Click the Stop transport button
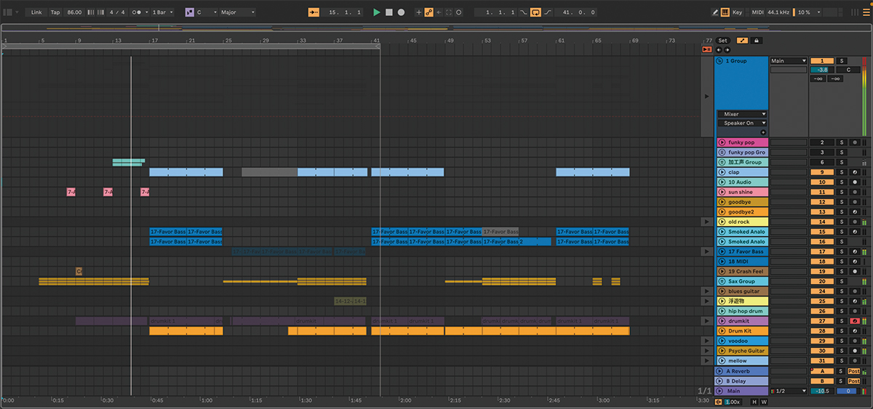This screenshot has width=873, height=409. pos(388,12)
